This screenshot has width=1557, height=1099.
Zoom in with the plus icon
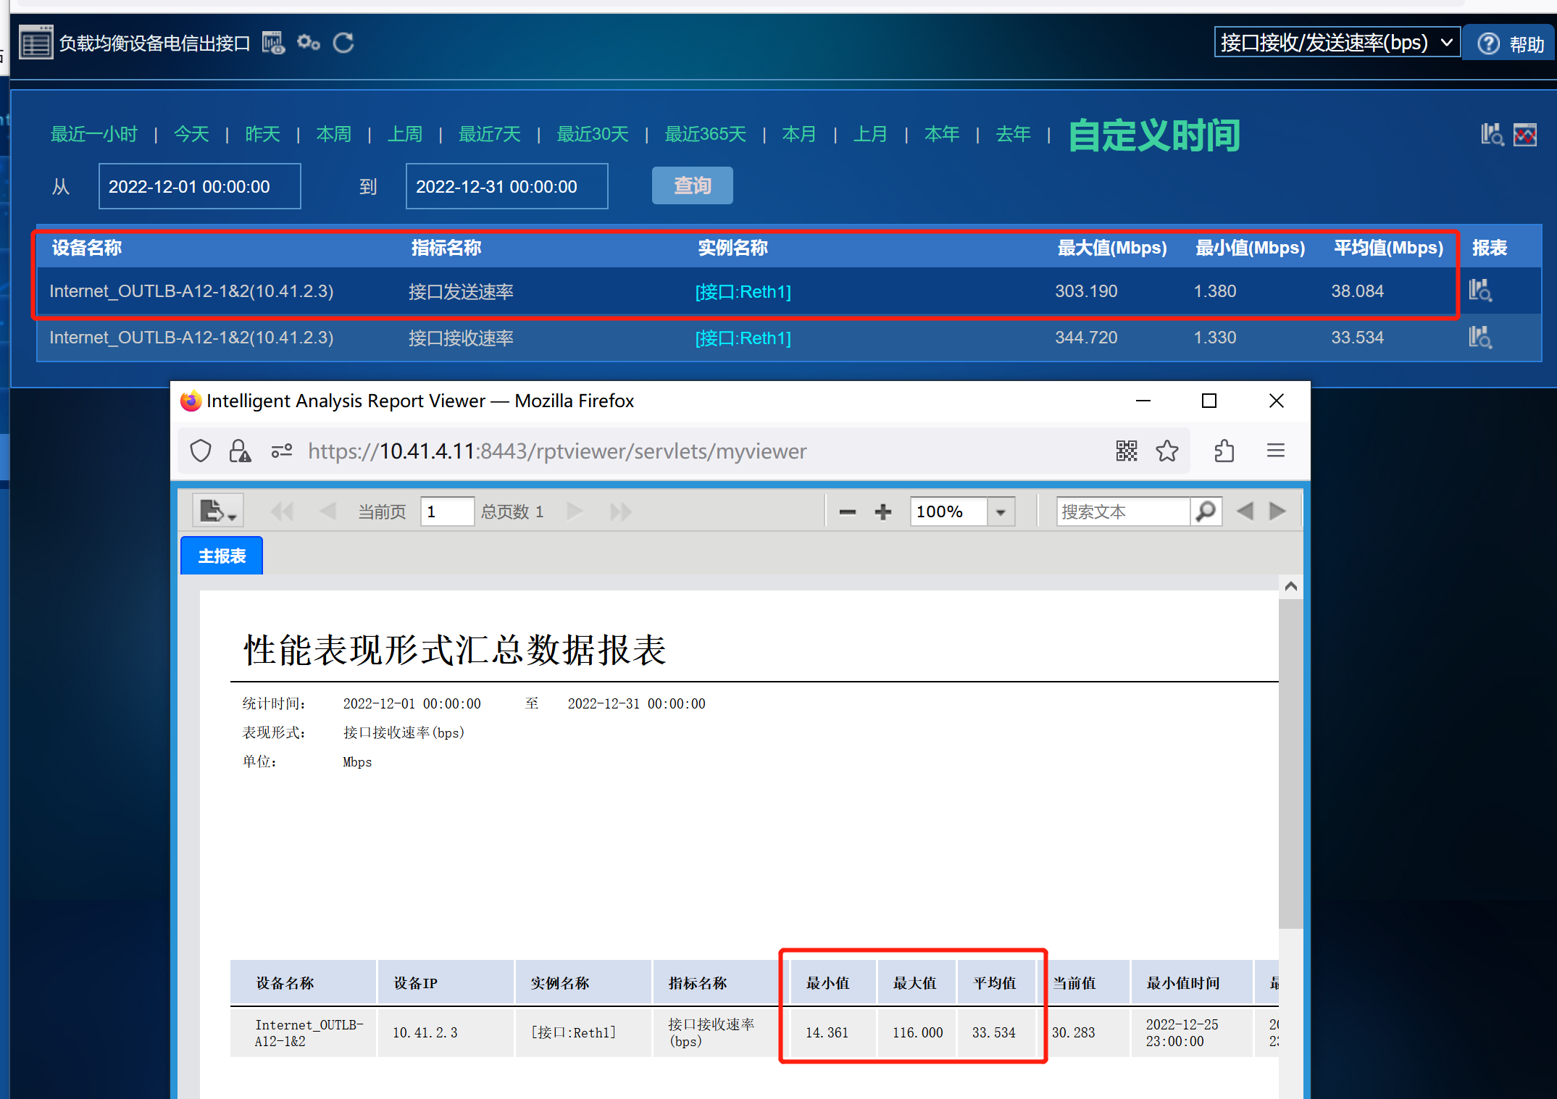[x=882, y=512]
